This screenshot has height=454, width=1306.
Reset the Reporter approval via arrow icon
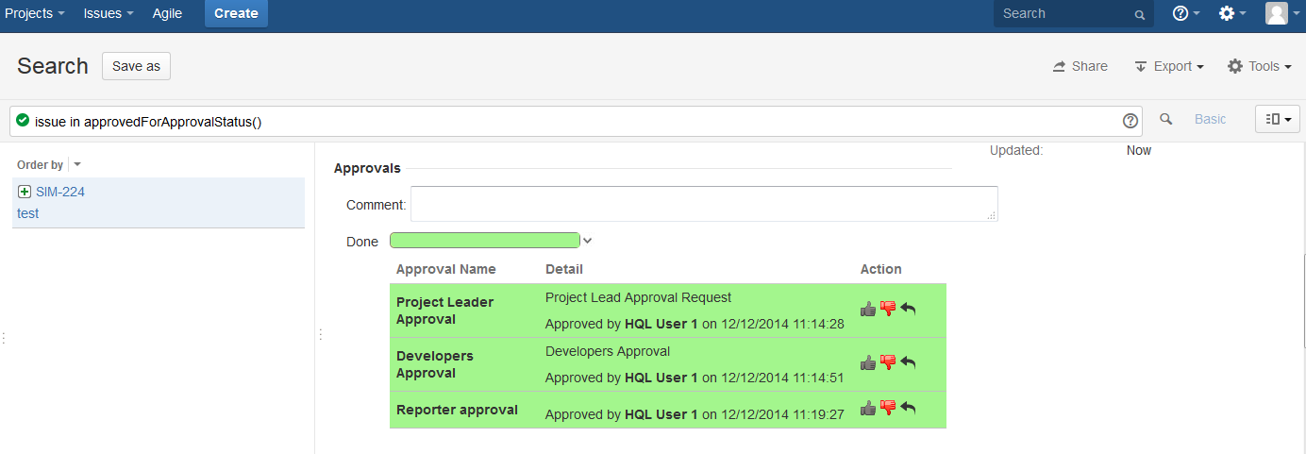[x=908, y=408]
